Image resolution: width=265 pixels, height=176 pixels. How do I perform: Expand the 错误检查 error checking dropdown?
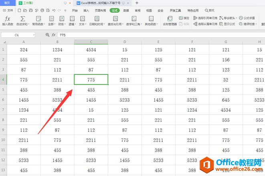click(256, 24)
